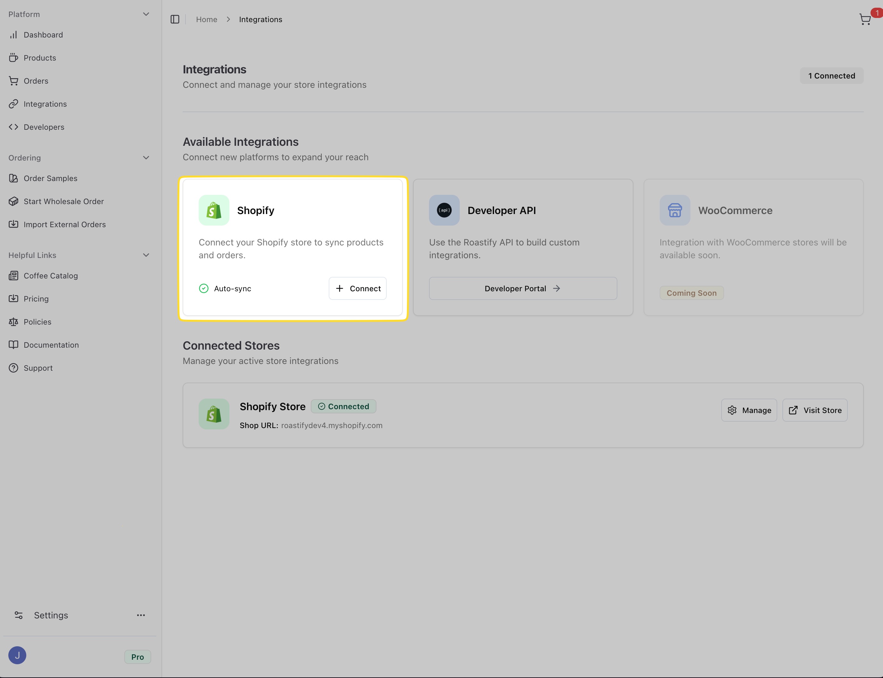Click the Shopify Store logo under Connected Stores
This screenshot has width=883, height=678.
[x=213, y=414]
